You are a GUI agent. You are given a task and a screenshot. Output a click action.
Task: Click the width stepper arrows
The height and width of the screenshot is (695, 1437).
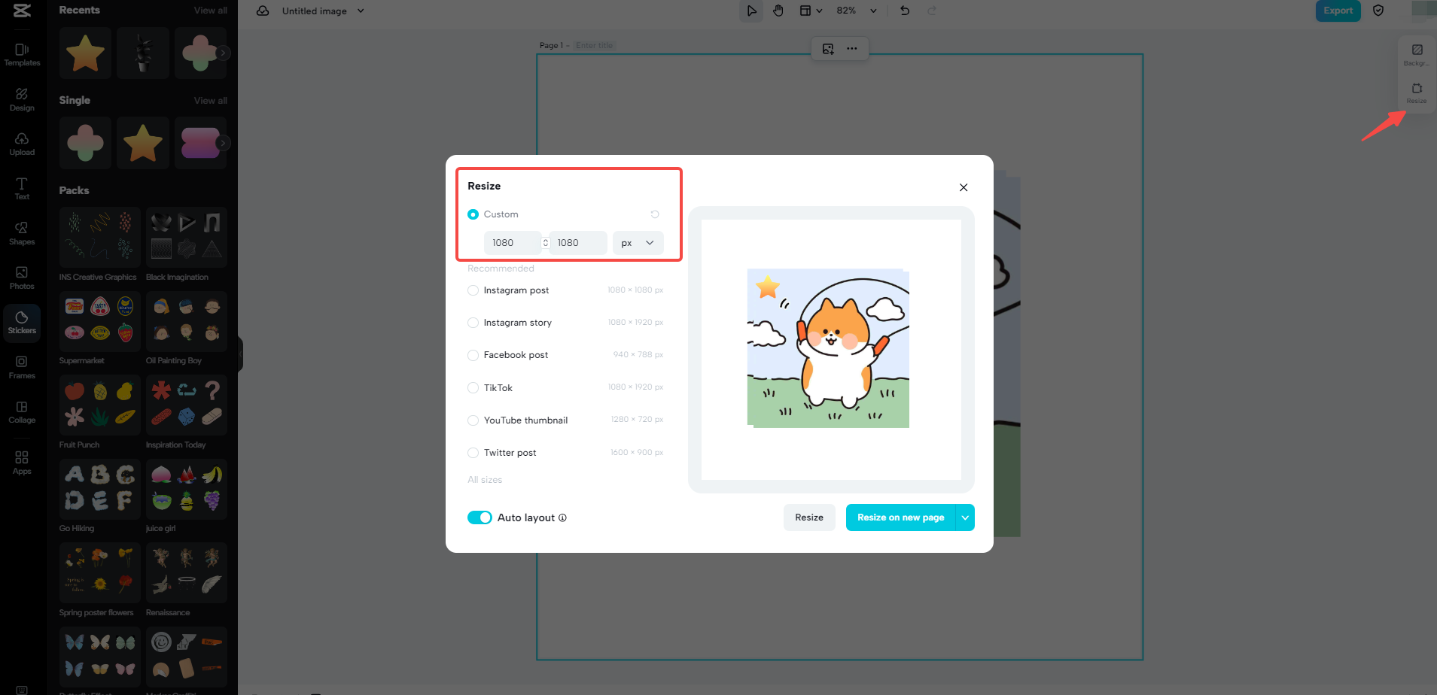546,243
